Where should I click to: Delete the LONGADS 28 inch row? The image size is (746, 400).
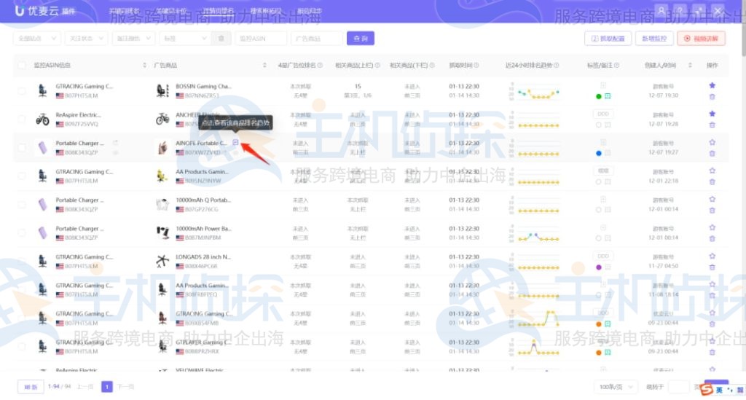712,267
